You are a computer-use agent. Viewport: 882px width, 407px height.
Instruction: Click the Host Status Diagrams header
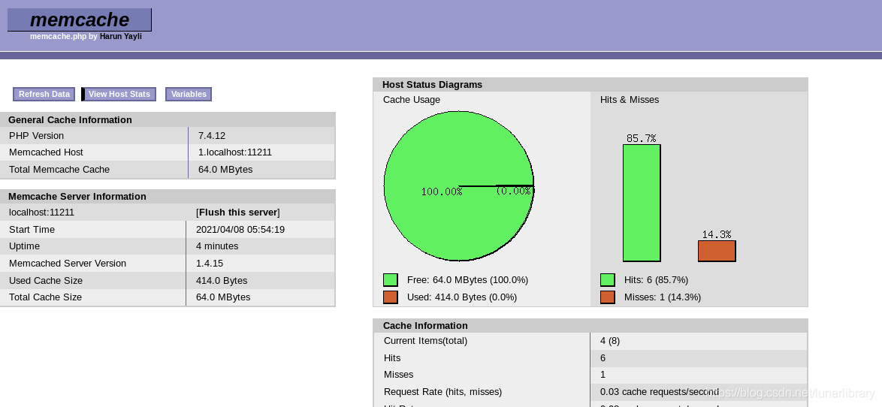pos(433,85)
